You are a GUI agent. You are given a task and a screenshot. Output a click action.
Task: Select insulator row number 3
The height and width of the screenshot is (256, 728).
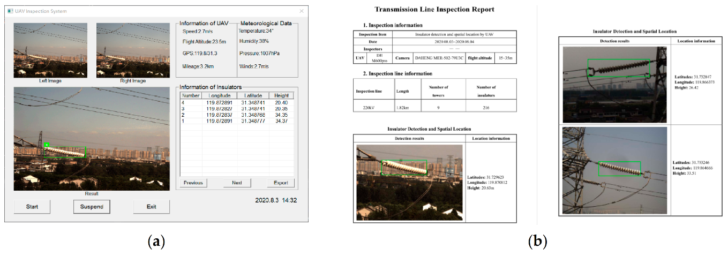point(237,108)
